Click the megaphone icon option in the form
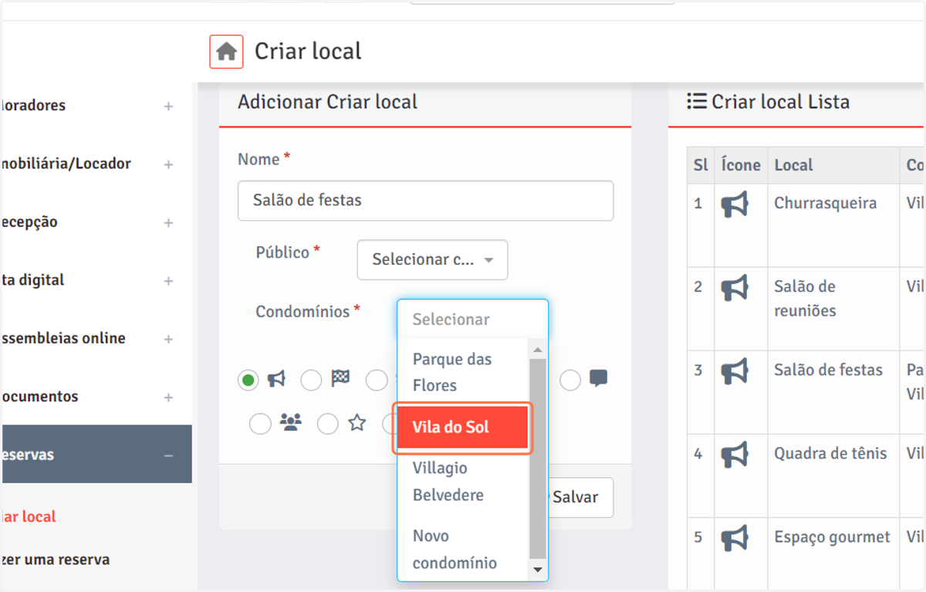The height and width of the screenshot is (592, 926). point(276,379)
